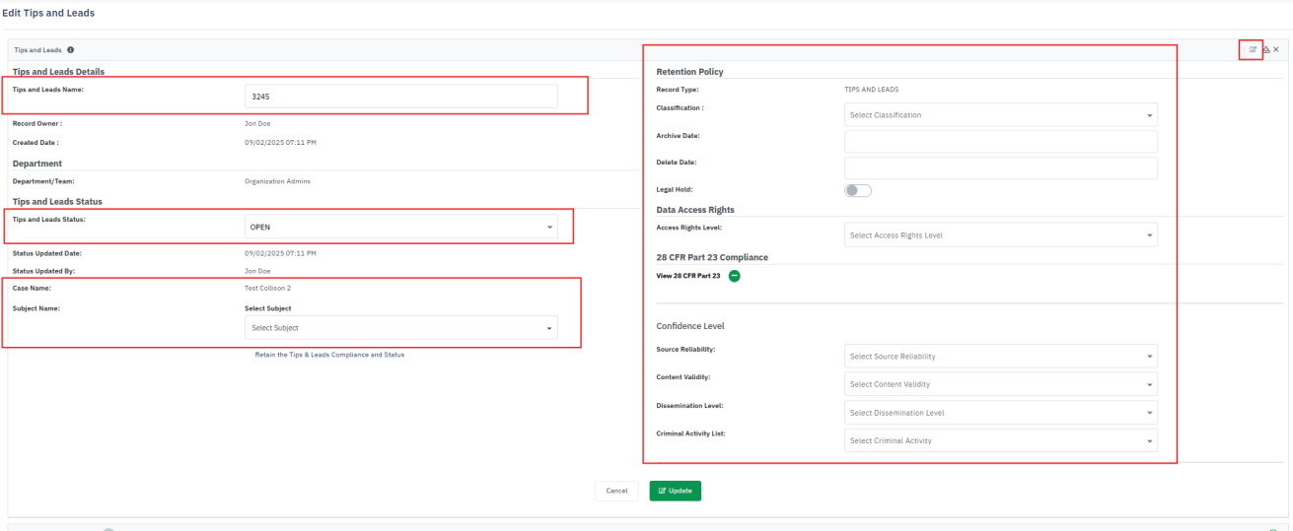Click the Tips and Leads Name field
Viewport: 1293px width, 531px height.
coord(400,97)
